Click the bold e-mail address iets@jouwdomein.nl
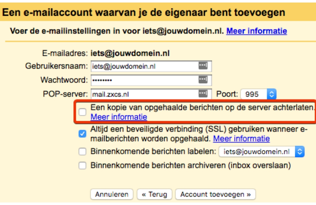Viewport: 316px width, 205px height. 130,53
